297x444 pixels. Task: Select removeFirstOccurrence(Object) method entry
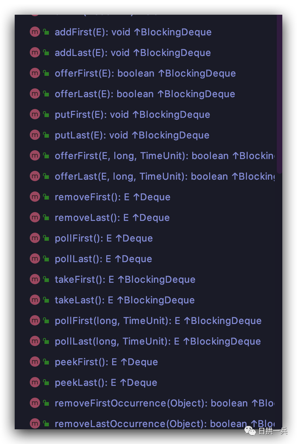pyautogui.click(x=164, y=403)
